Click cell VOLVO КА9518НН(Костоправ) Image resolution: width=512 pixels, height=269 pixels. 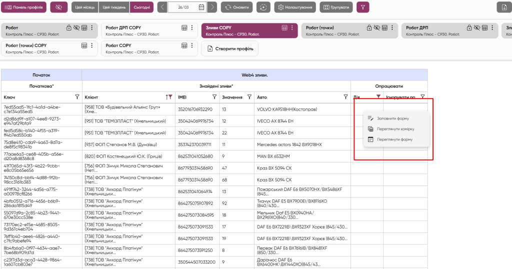(x=302, y=109)
